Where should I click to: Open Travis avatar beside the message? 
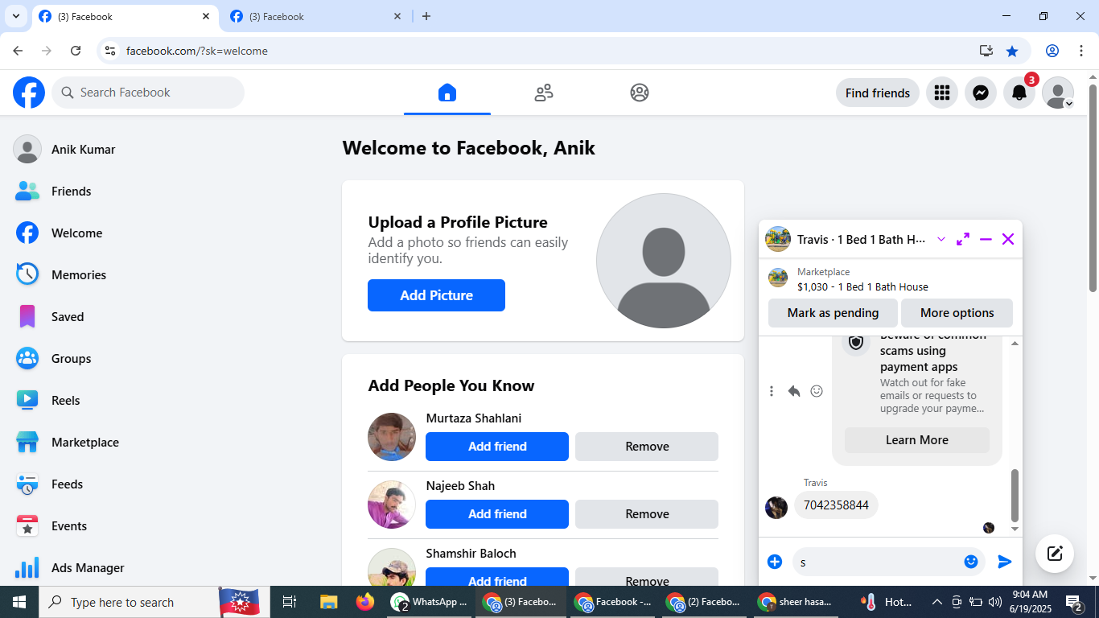776,508
